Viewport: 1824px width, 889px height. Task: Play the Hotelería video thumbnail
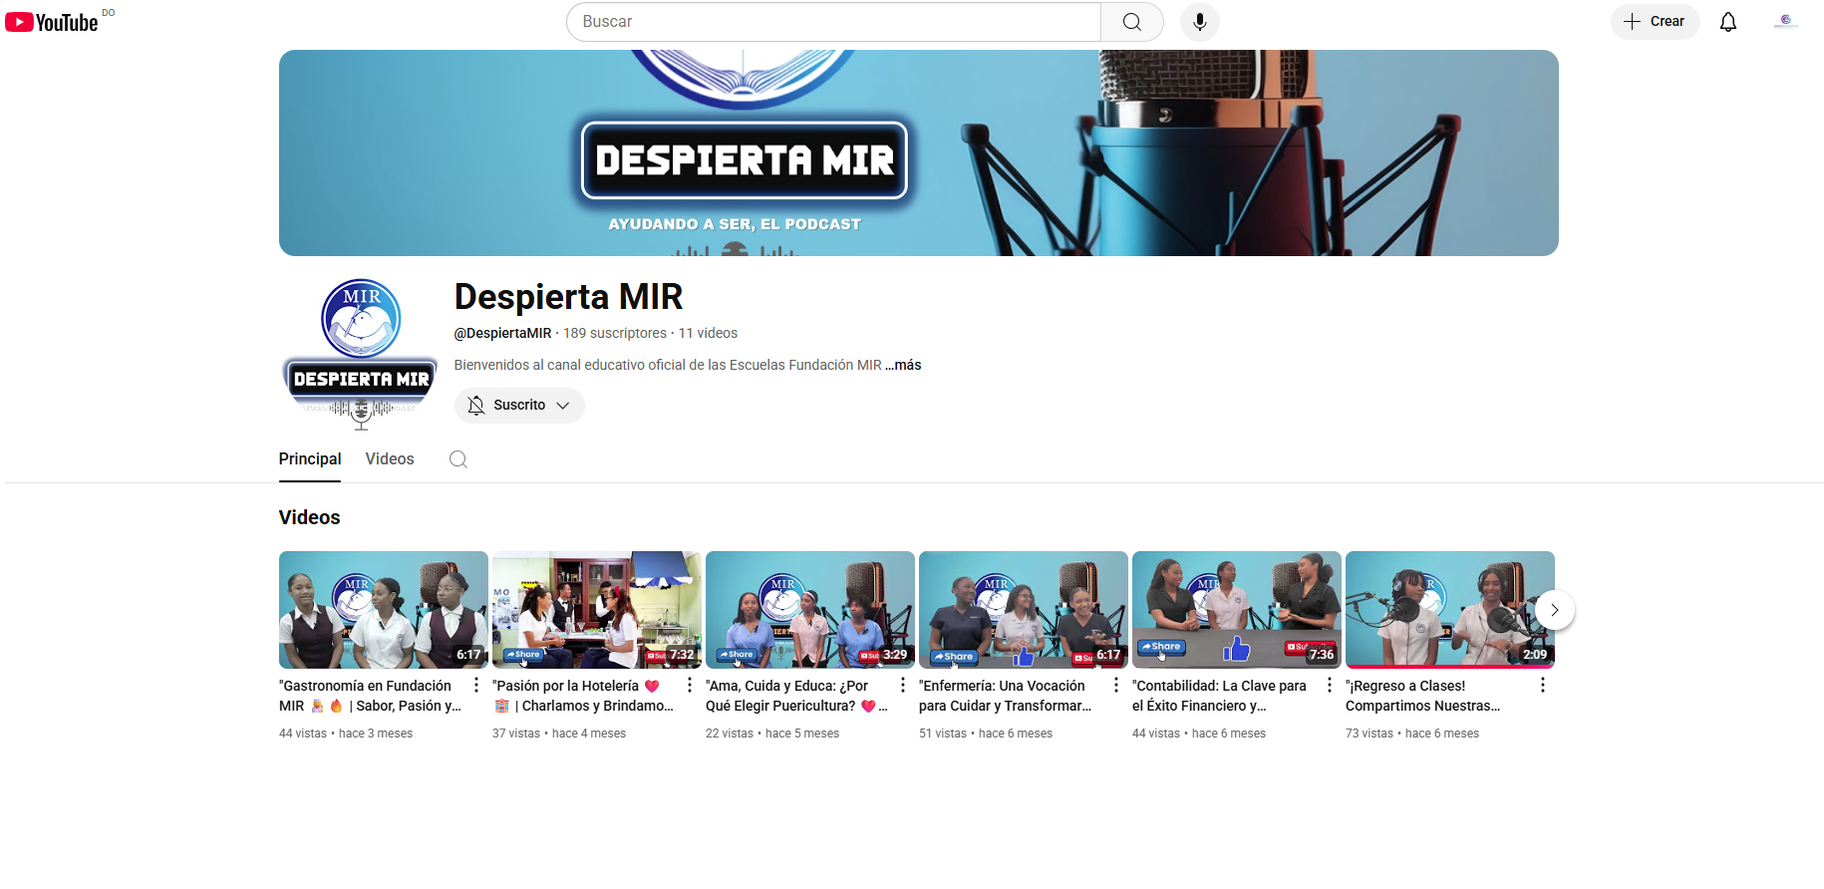(597, 610)
